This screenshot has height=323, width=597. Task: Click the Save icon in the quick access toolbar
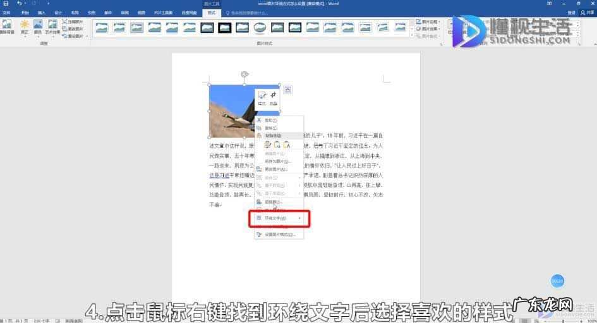click(x=5, y=3)
